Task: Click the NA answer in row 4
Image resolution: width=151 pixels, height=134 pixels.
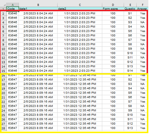Action: [x=142, y=22]
